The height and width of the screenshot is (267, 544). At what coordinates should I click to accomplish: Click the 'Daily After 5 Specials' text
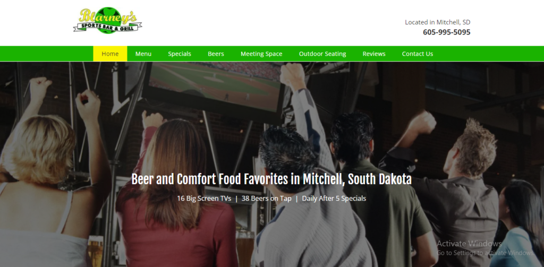pyautogui.click(x=334, y=199)
